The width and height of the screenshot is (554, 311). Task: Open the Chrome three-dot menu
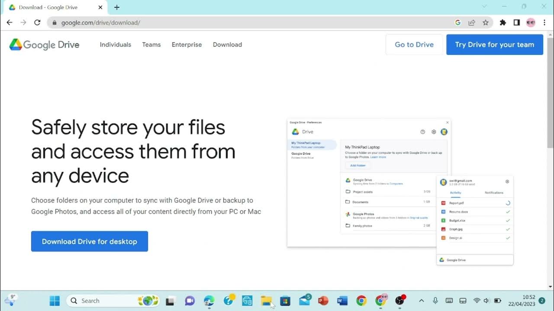(x=544, y=22)
